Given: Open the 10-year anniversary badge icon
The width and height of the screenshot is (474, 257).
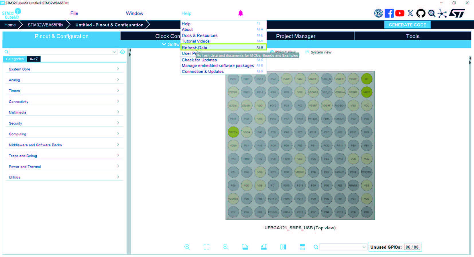Looking at the screenshot, I should click(x=378, y=13).
